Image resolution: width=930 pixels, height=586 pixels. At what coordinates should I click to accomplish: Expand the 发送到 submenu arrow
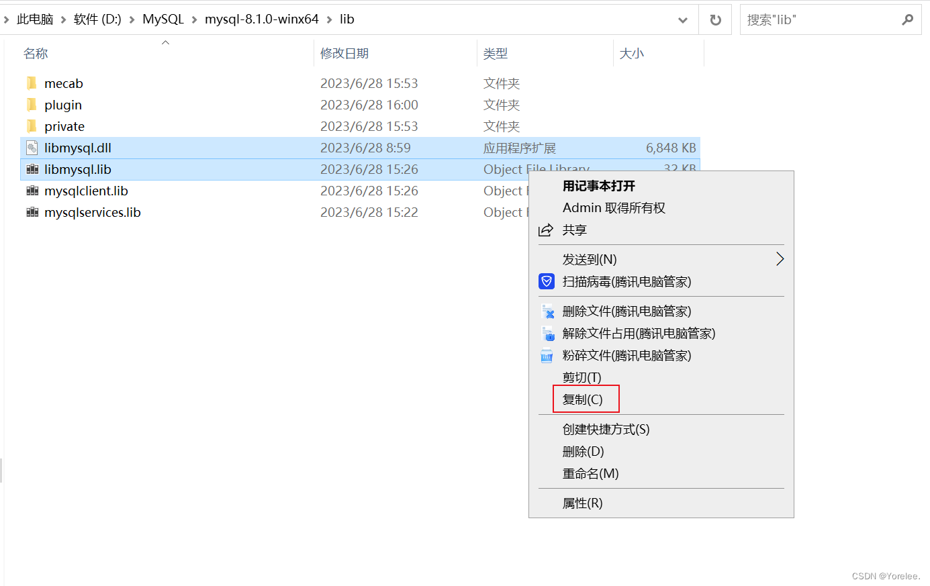[779, 258]
